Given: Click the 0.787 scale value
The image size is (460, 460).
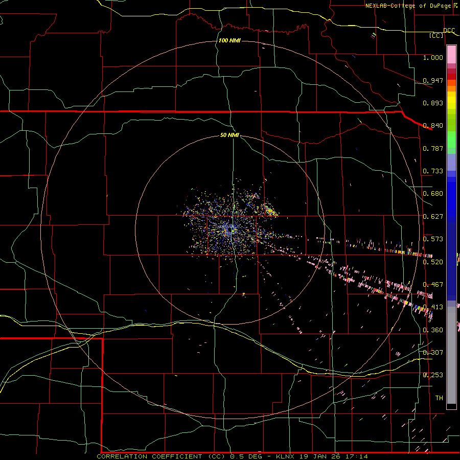Looking at the screenshot, I should coord(433,148).
